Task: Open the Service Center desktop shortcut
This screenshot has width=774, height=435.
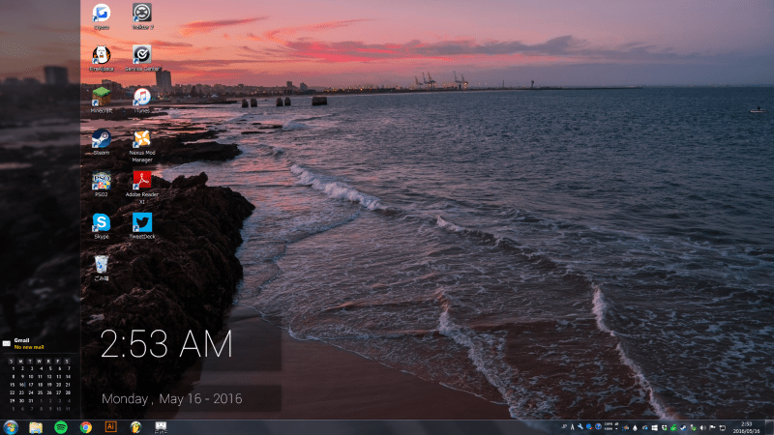Action: (142, 55)
